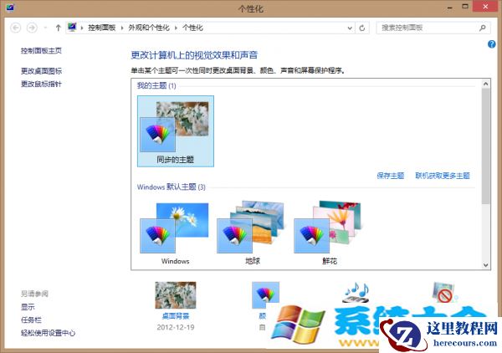This screenshot has width=502, height=353.
Task: Open 控制面板主页 link
Action: pyautogui.click(x=41, y=50)
